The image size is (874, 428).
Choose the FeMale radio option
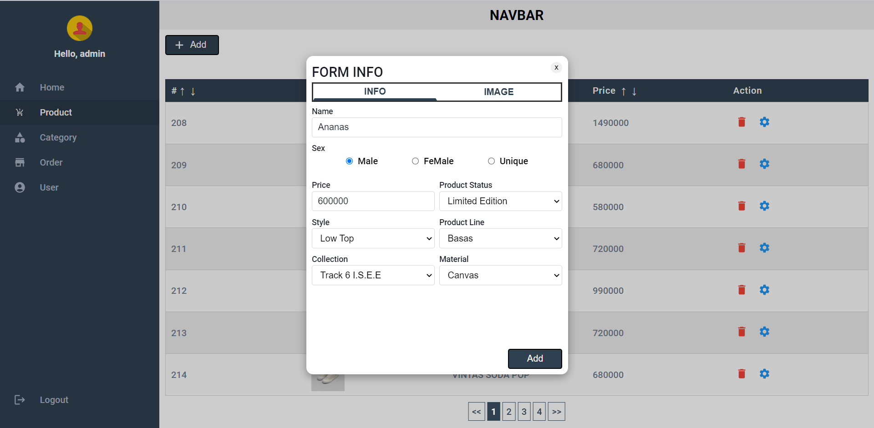415,161
